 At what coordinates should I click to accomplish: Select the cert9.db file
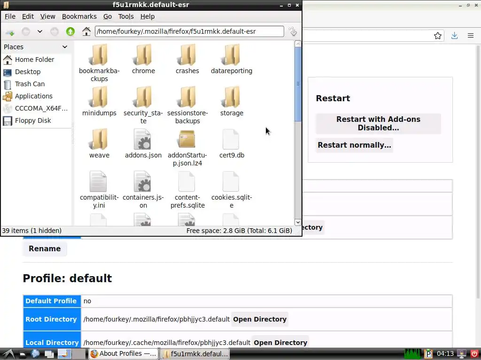(x=231, y=143)
